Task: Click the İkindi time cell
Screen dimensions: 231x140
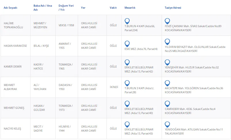Action: pos(114,87)
